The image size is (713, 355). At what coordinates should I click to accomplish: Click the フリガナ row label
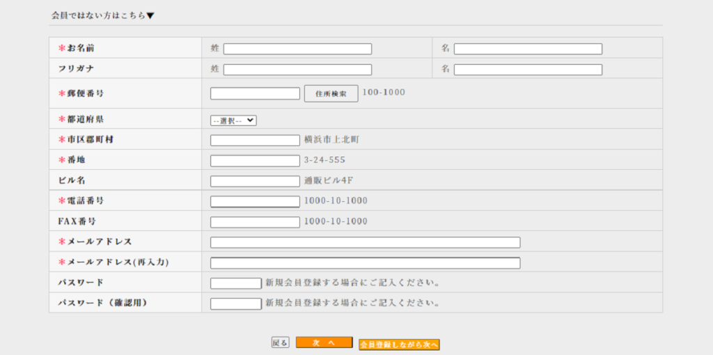[76, 69]
